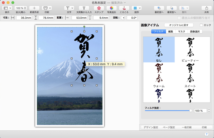The height and width of the screenshot is (138, 214).
Task: Open the 図形 shape dropdown
Action: (136, 8)
